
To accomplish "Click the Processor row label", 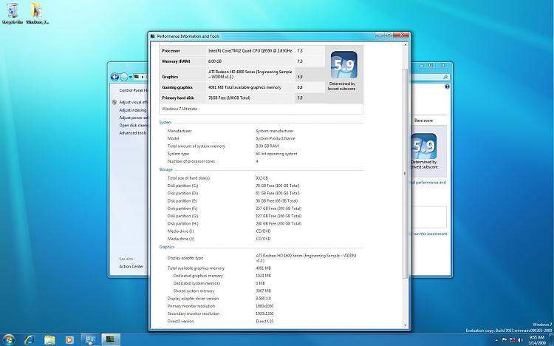I will pyautogui.click(x=171, y=51).
